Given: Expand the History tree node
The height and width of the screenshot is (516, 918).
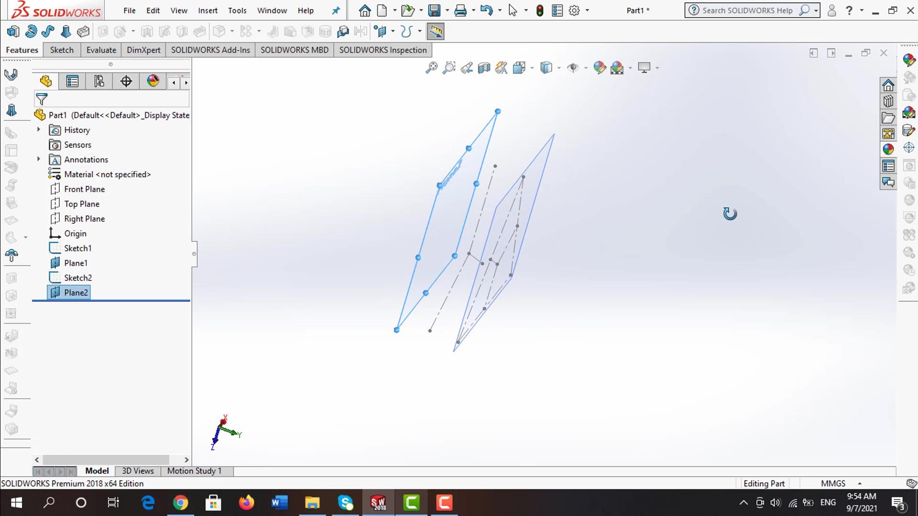Looking at the screenshot, I should pos(39,129).
